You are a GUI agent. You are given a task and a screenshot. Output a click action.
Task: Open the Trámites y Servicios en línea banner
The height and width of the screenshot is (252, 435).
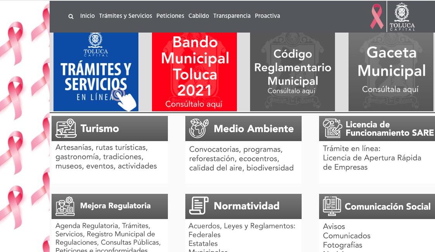(x=96, y=72)
